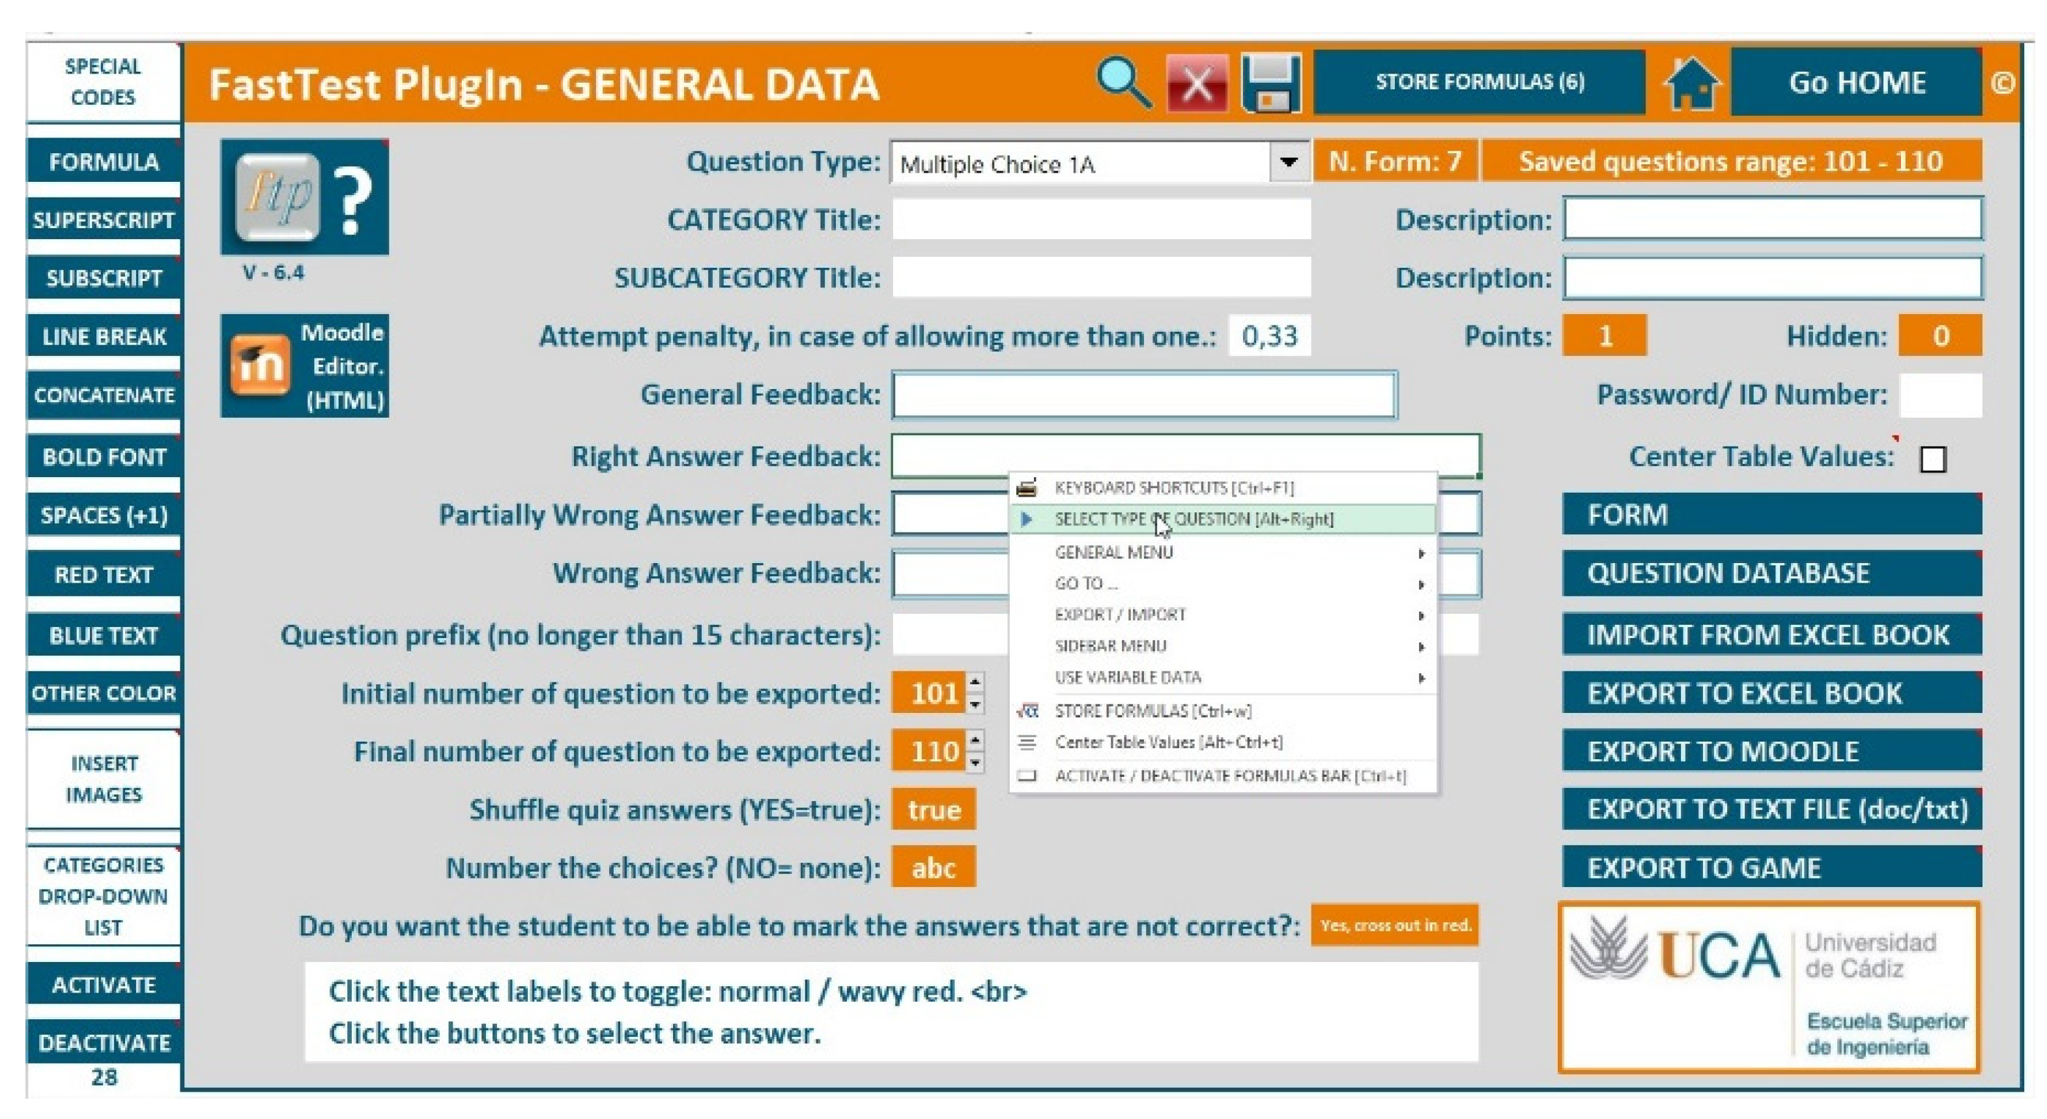The width and height of the screenshot is (2047, 1119).
Task: Select the KEYBOARD SHORTCUTS menu entry
Action: click(x=1174, y=487)
